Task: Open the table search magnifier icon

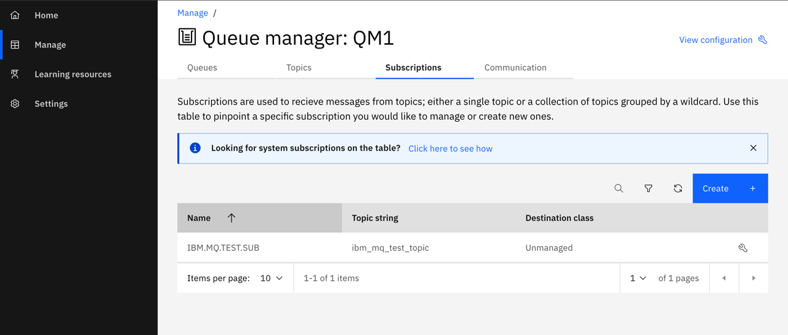Action: pyautogui.click(x=619, y=188)
